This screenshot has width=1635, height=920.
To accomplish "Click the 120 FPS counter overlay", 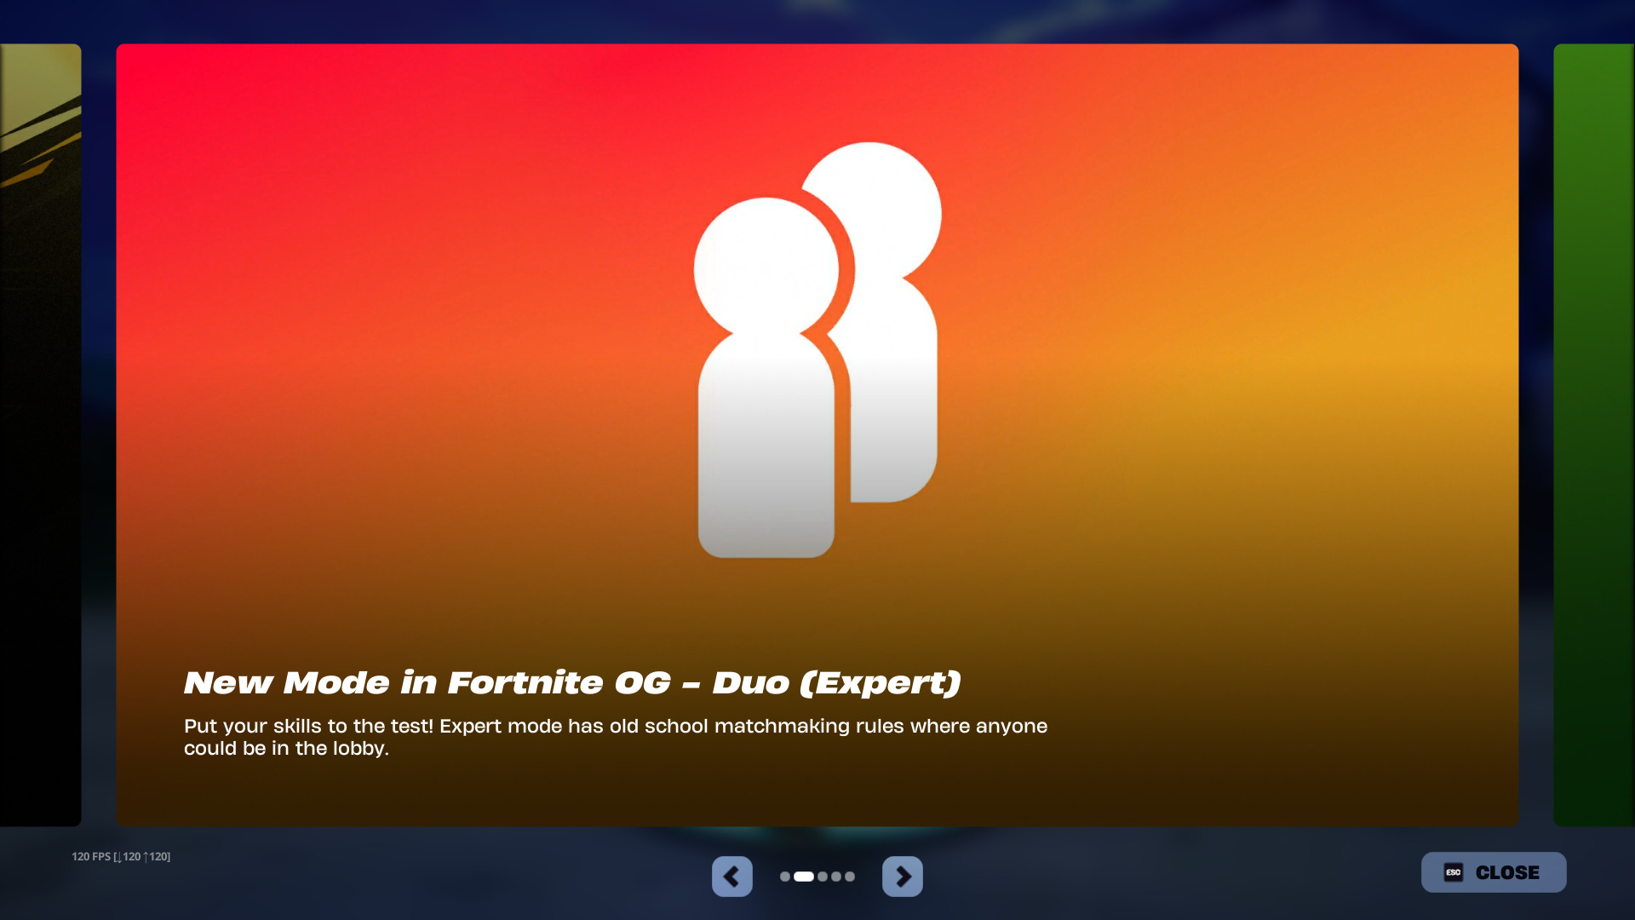I will pos(121,856).
